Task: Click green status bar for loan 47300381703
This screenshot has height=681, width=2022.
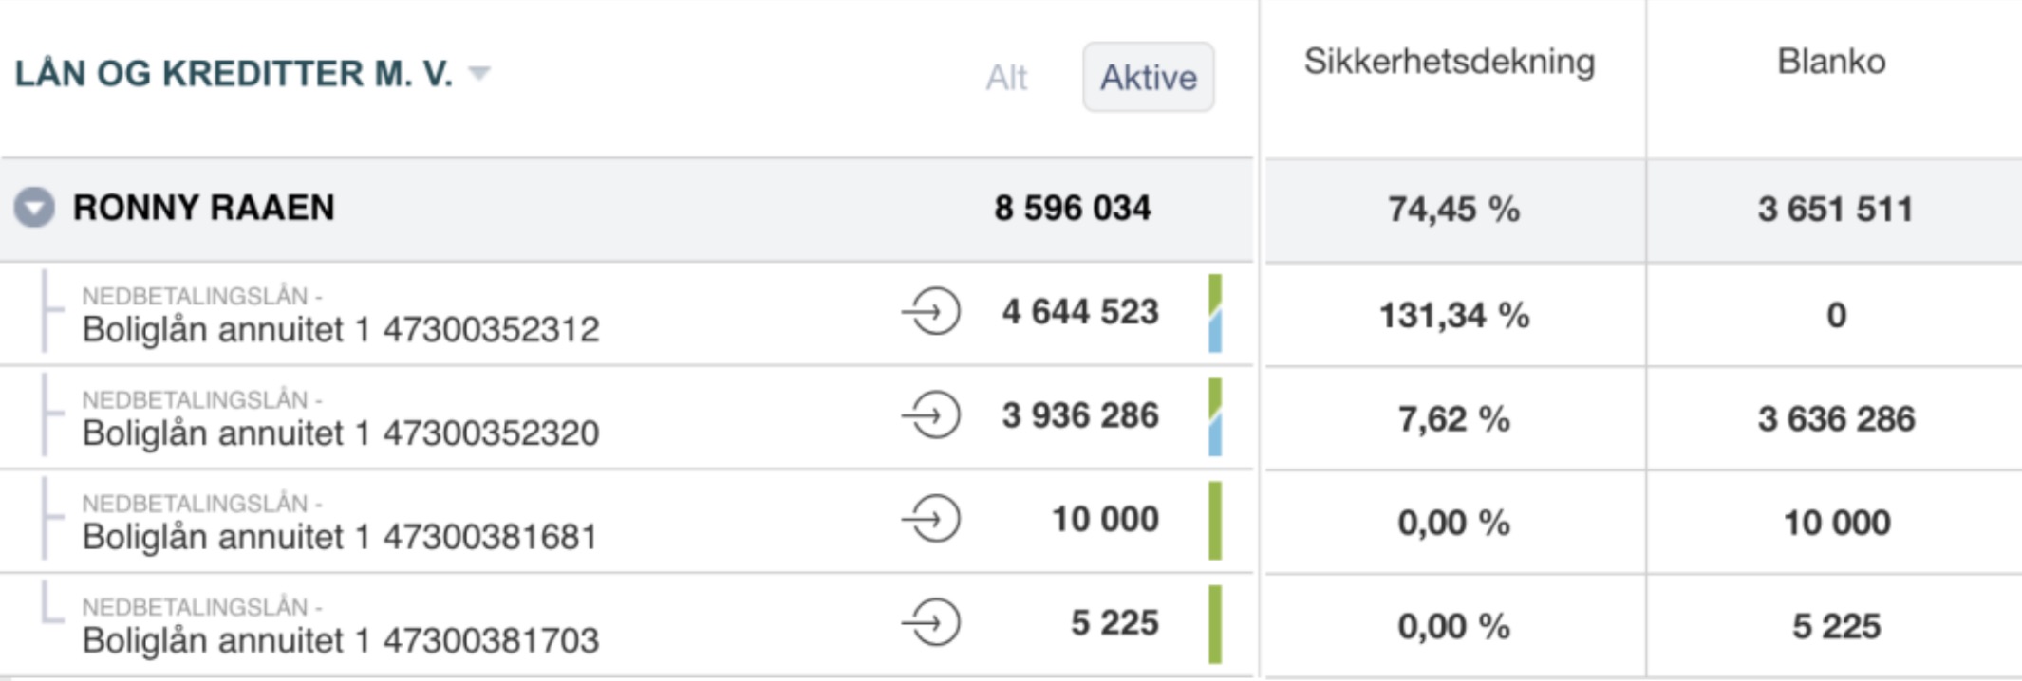Action: [x=1214, y=623]
